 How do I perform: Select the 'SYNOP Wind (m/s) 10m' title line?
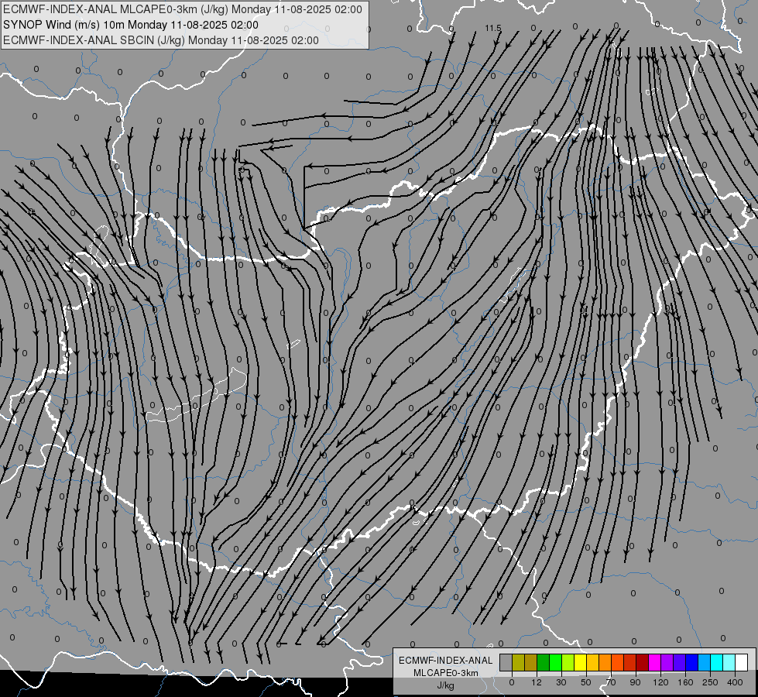tap(131, 25)
